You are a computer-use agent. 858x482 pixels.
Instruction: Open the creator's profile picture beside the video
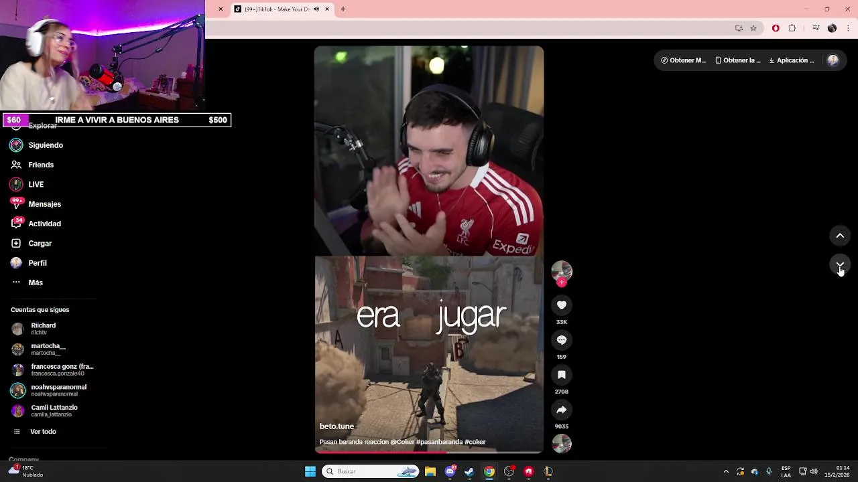[562, 270]
